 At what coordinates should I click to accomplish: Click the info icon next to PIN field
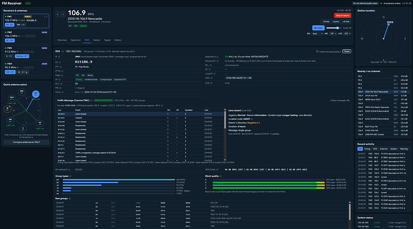60,88
